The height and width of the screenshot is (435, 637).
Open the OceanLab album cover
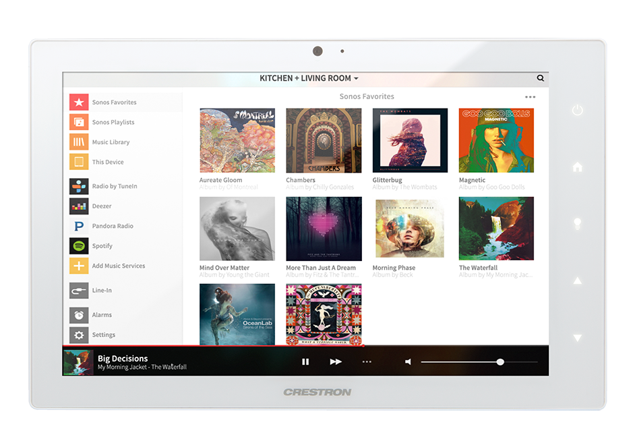click(x=237, y=315)
